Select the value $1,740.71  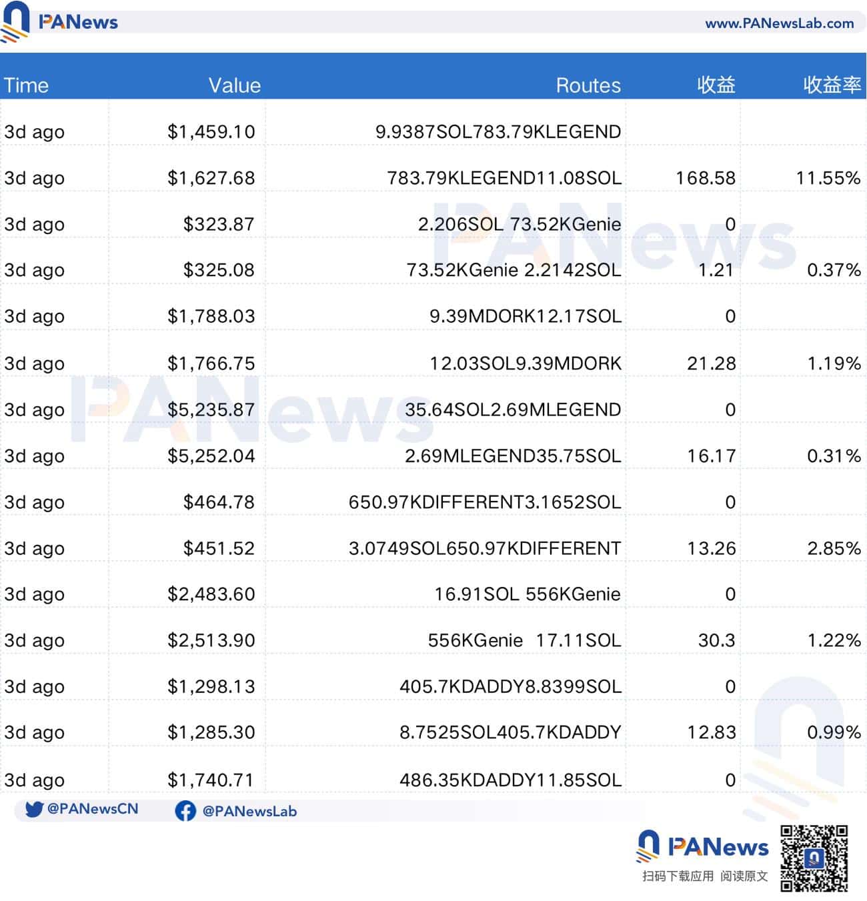coord(211,780)
